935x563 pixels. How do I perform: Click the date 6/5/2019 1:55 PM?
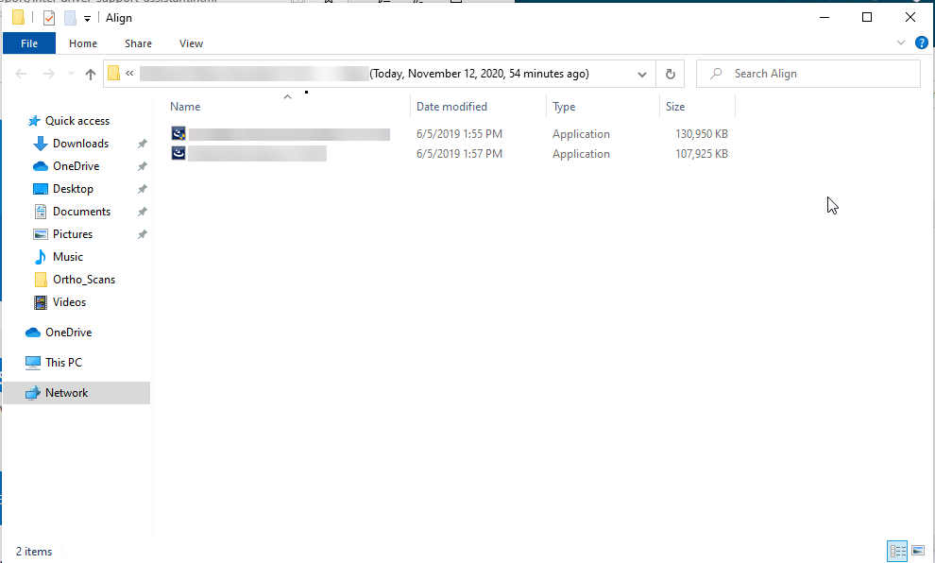[459, 134]
